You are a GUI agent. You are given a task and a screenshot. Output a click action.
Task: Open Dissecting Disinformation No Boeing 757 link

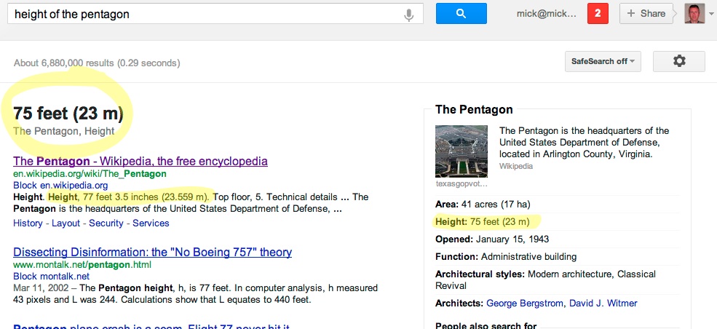[x=152, y=253]
